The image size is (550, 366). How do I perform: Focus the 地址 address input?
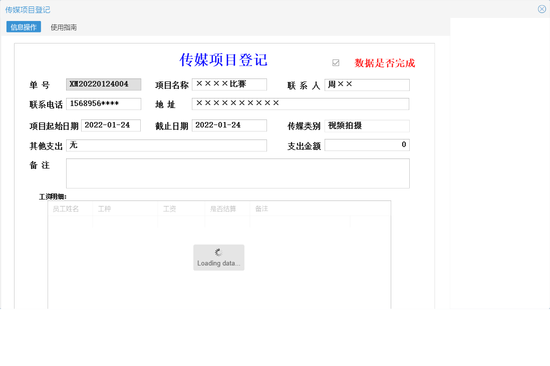pyautogui.click(x=301, y=103)
